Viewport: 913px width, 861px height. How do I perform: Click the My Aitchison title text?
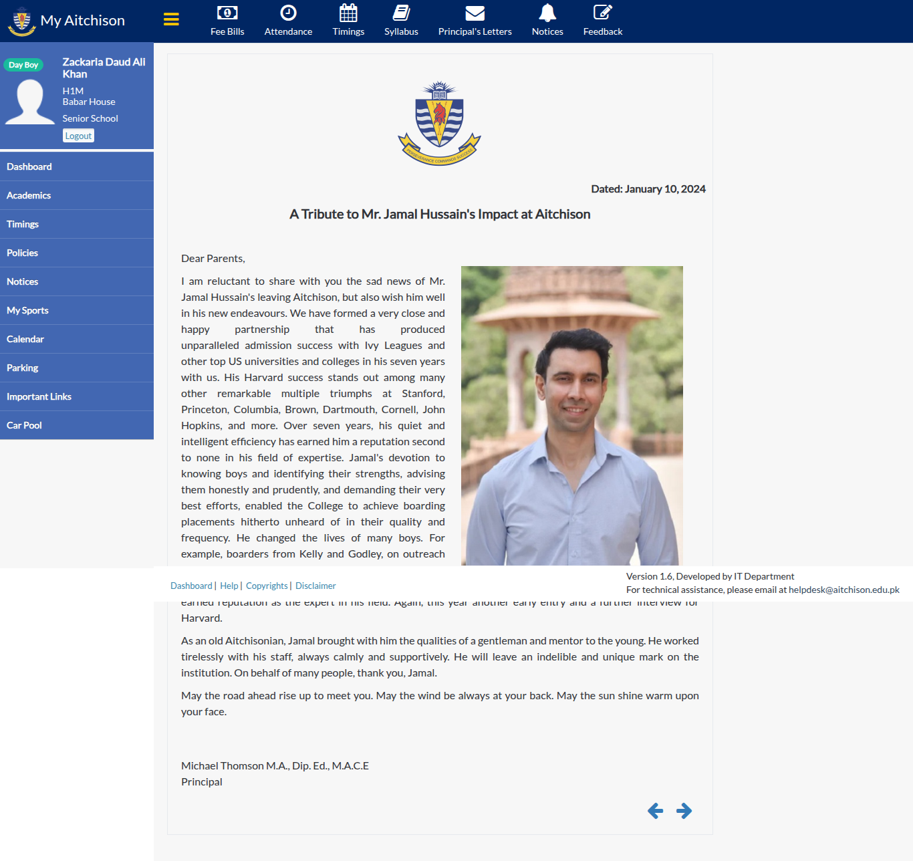click(x=83, y=21)
